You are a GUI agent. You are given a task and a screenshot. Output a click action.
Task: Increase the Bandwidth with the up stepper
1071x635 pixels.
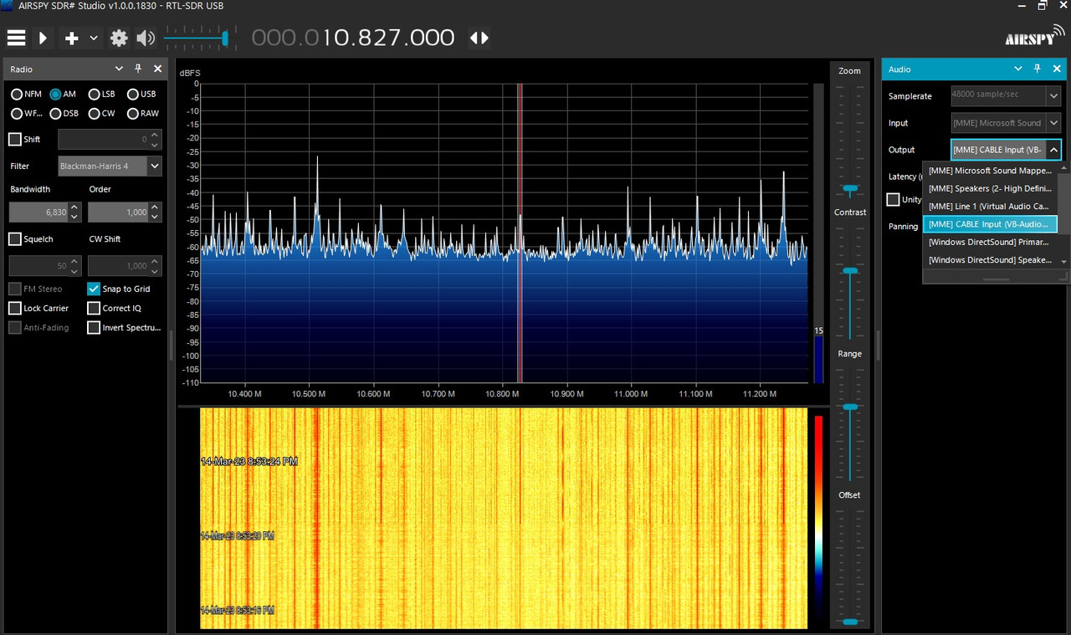pyautogui.click(x=74, y=207)
